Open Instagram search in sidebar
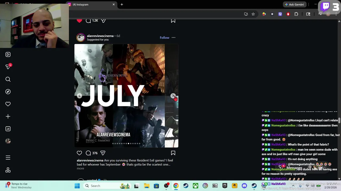The height and width of the screenshot is (191, 341). click(x=8, y=79)
